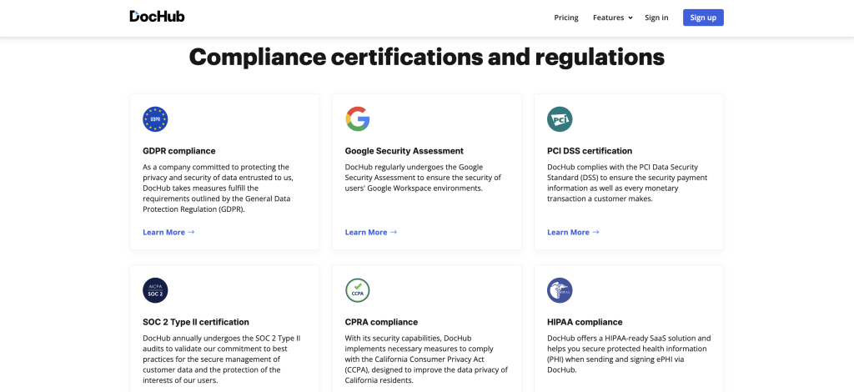The height and width of the screenshot is (392, 854).
Task: Click the DocHub logo
Action: tap(157, 17)
